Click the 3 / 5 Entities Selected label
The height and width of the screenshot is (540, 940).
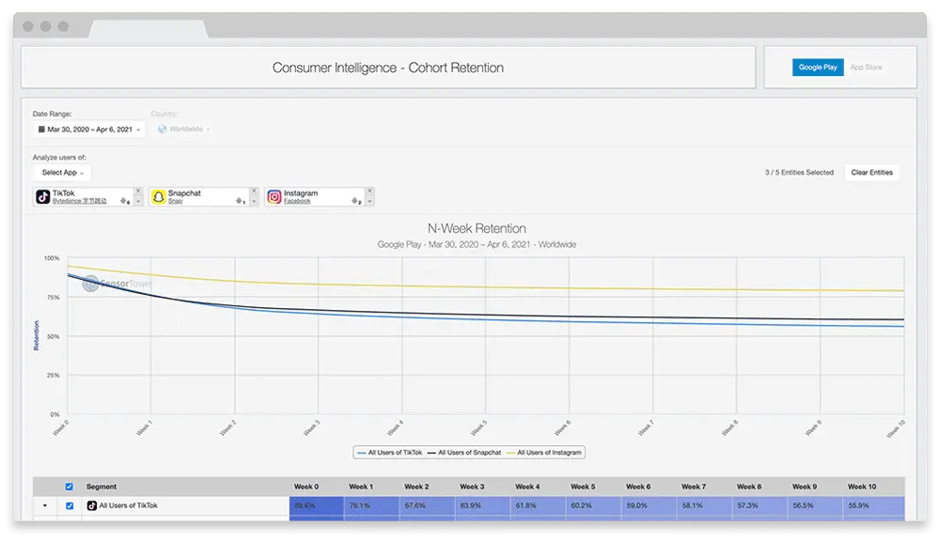[799, 173]
